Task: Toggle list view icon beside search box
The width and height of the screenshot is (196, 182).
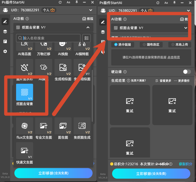Action: pos(86,38)
